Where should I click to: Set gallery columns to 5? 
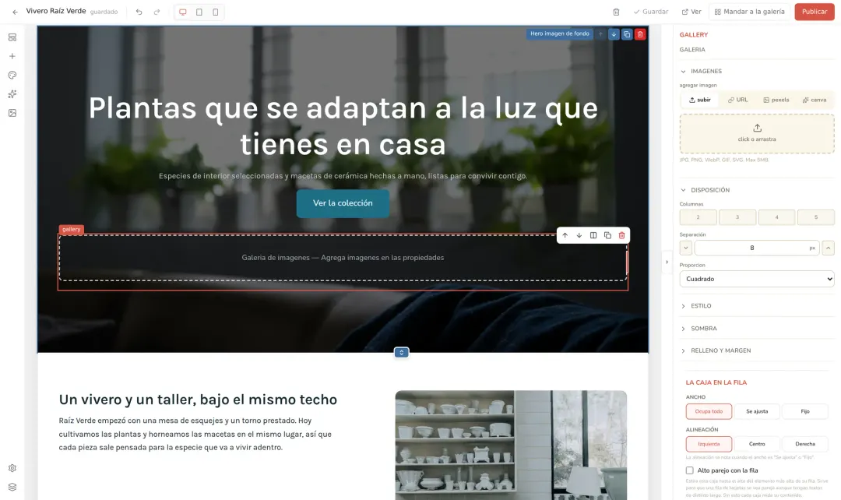(816, 217)
